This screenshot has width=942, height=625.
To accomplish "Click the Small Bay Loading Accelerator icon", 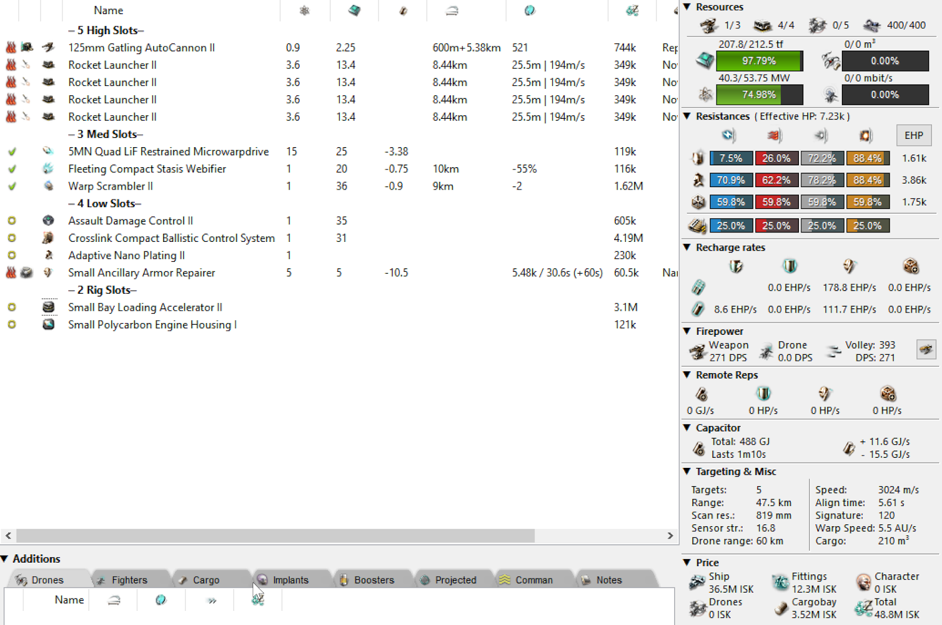I will 48,307.
